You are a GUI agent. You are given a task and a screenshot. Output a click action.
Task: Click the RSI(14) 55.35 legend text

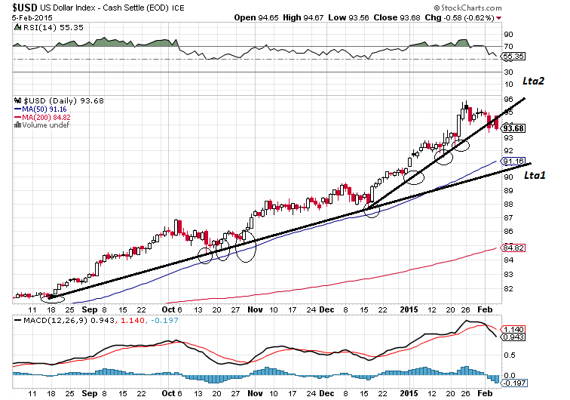[x=53, y=28]
